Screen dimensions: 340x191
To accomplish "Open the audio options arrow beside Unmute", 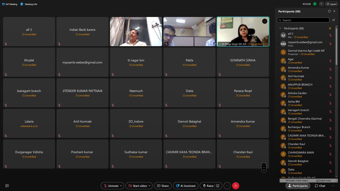I will click(x=122, y=186).
